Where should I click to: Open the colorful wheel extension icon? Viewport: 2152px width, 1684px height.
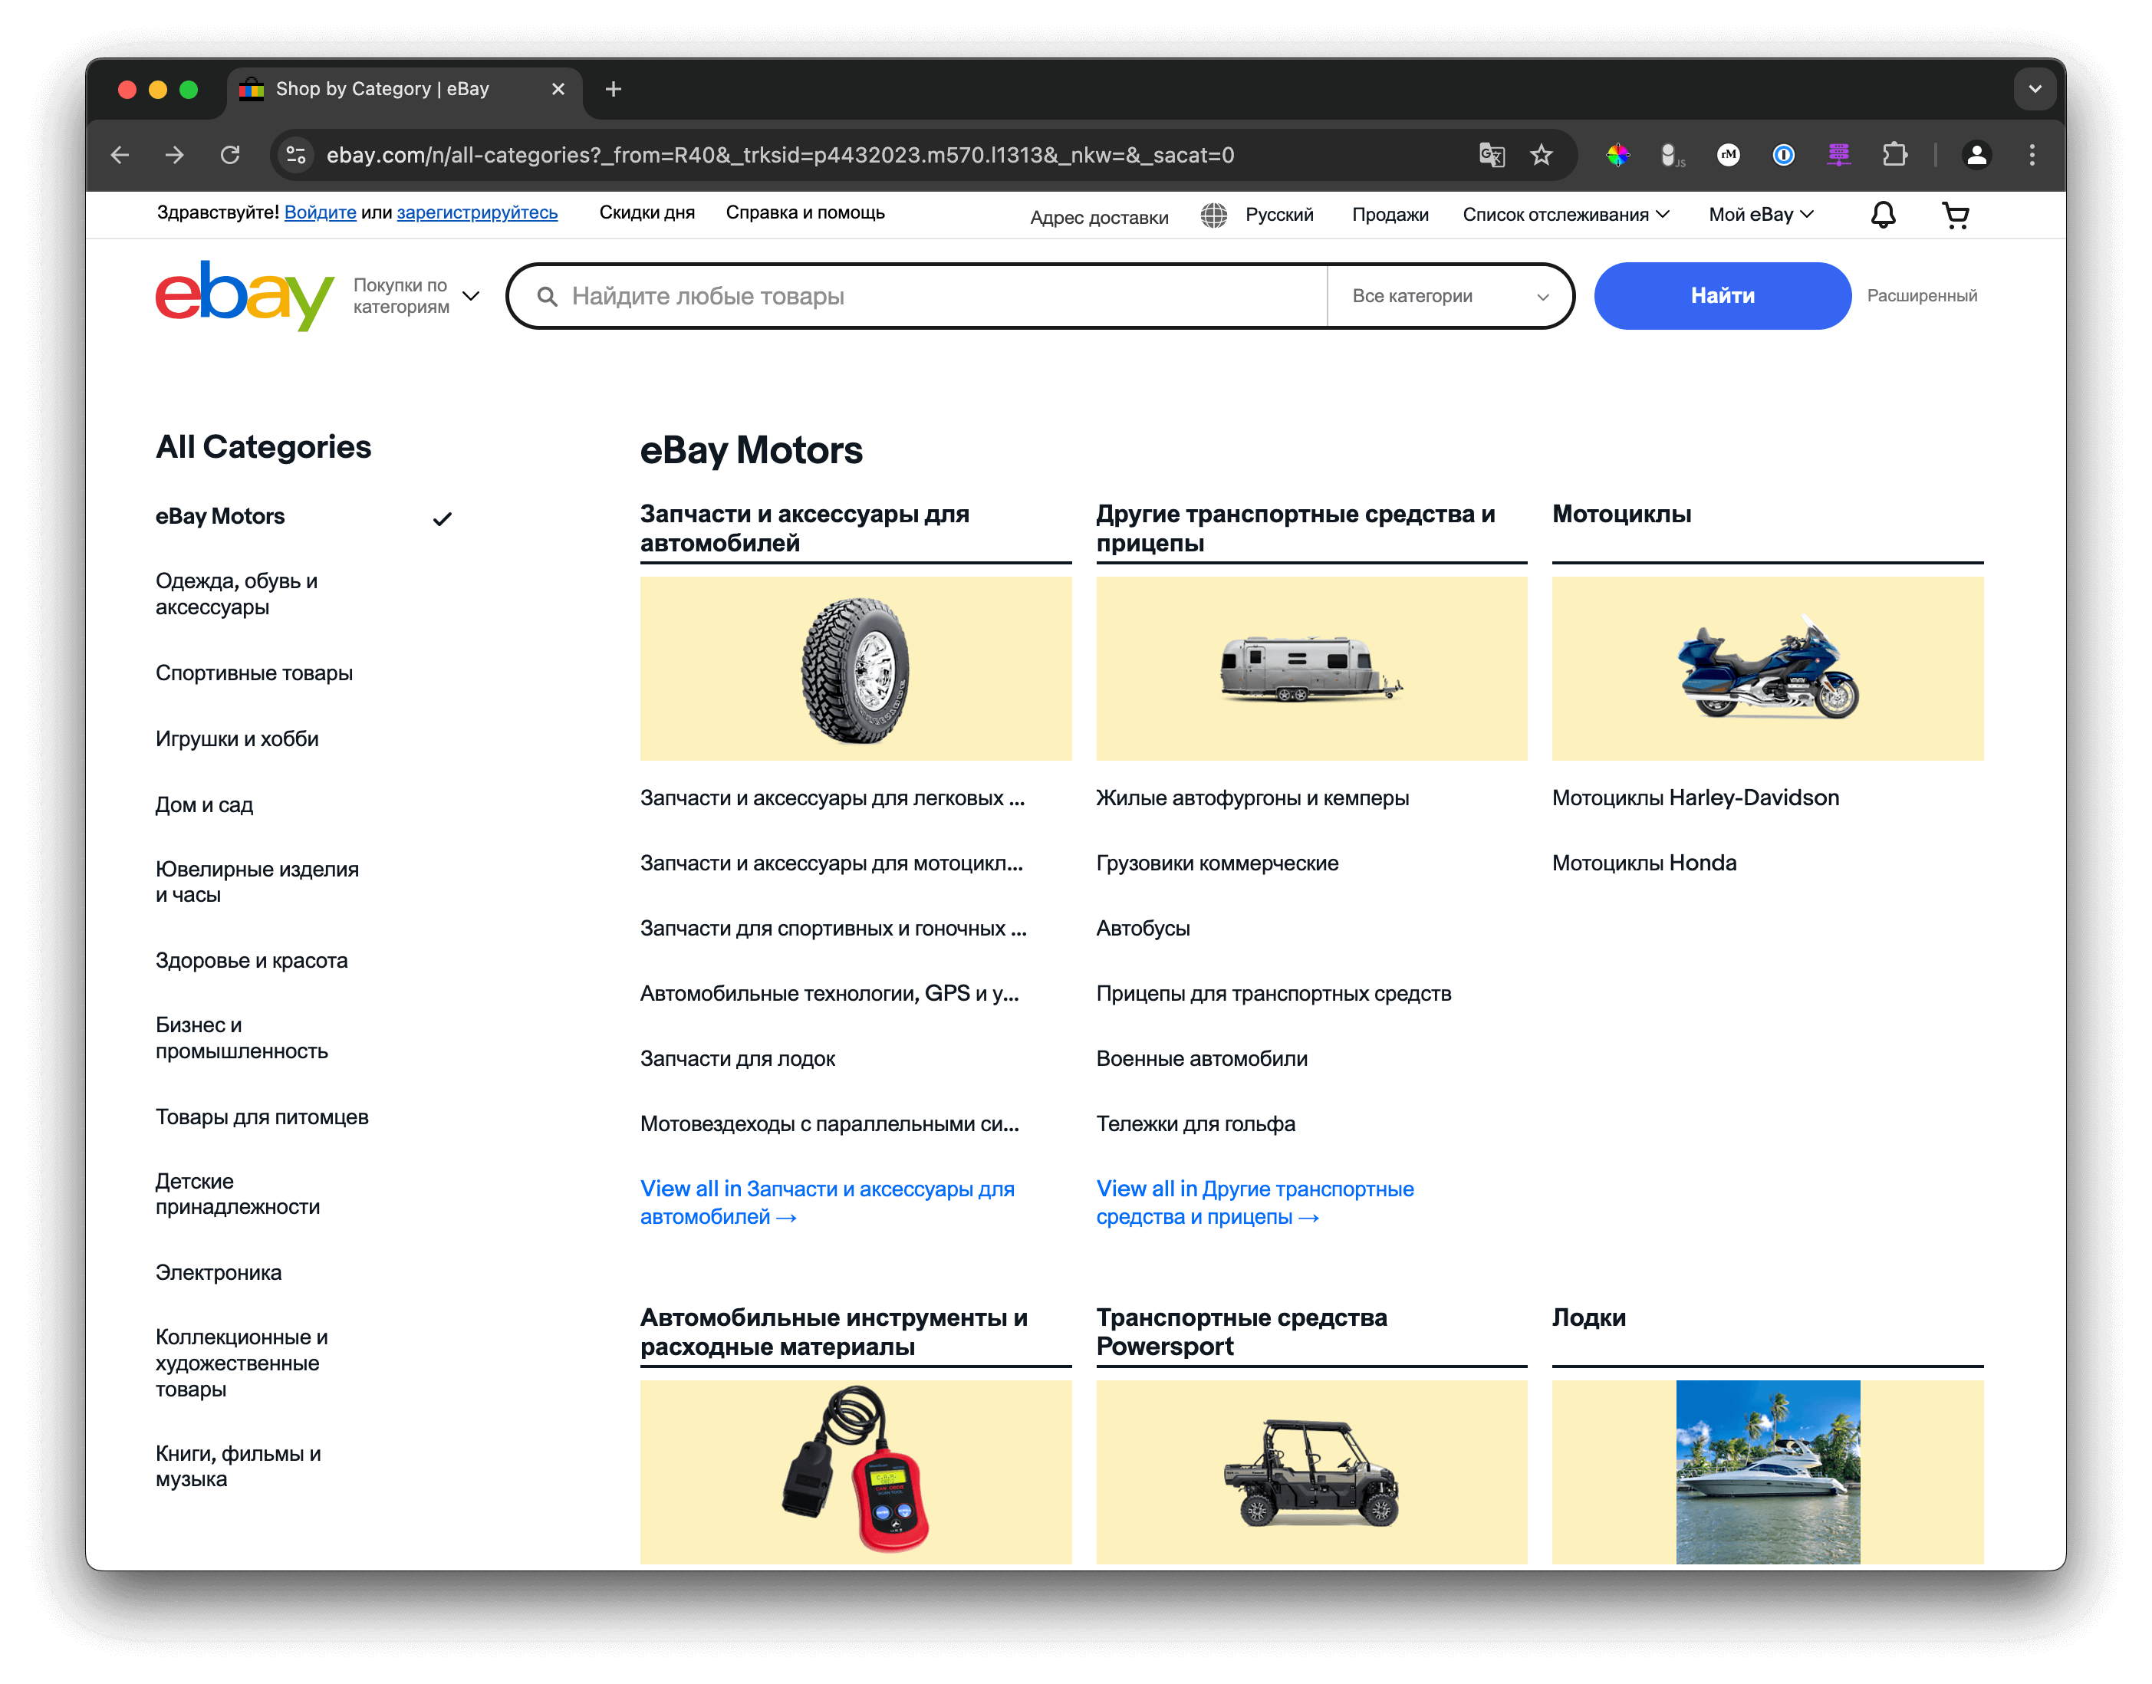click(x=1617, y=155)
